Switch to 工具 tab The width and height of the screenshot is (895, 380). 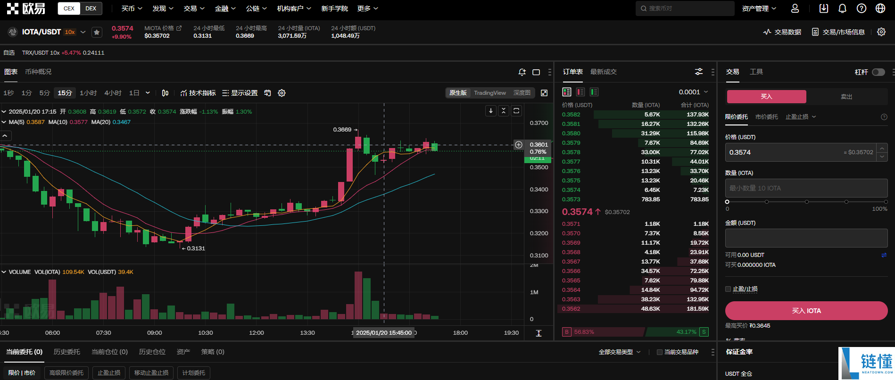pos(756,72)
